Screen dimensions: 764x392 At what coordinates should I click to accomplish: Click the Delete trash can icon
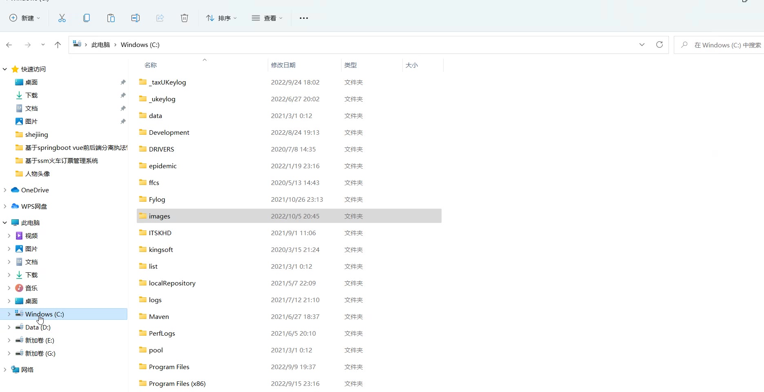coord(184,18)
